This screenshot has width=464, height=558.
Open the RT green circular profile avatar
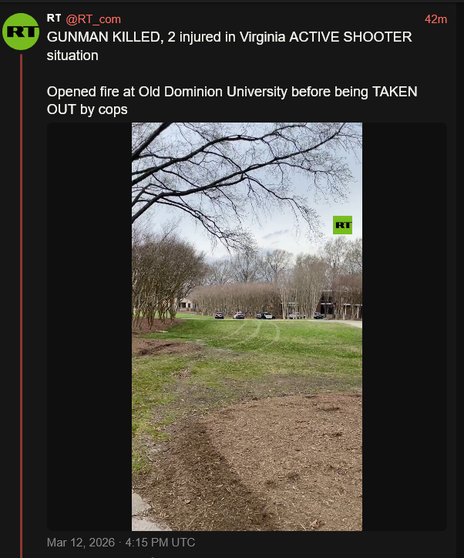(x=21, y=32)
